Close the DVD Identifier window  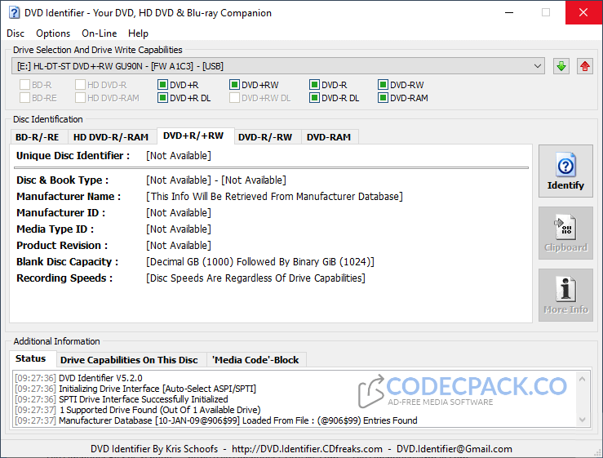click(583, 12)
